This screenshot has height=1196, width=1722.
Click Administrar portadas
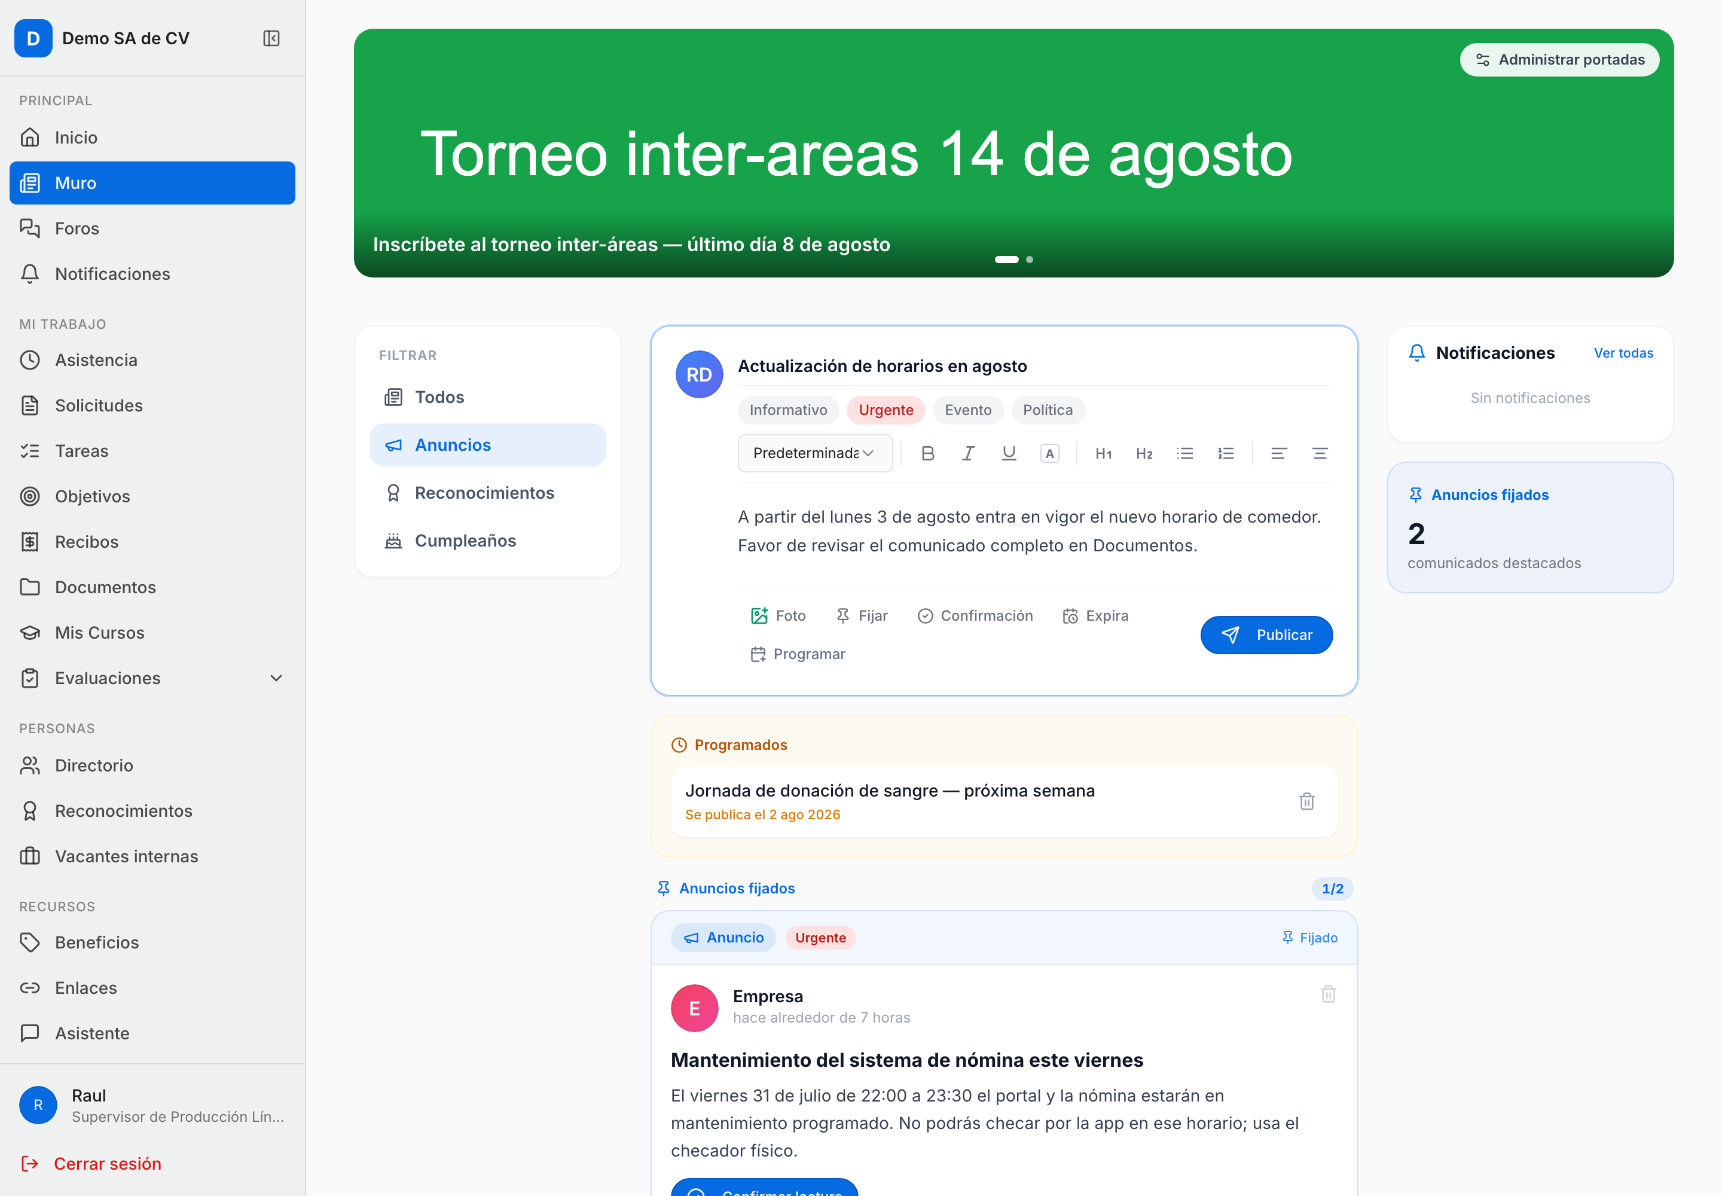[x=1559, y=60]
